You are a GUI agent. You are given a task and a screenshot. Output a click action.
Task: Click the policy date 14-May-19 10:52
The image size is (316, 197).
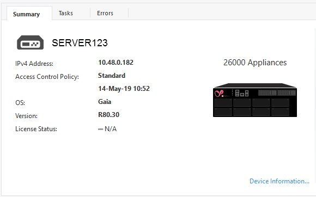point(124,89)
